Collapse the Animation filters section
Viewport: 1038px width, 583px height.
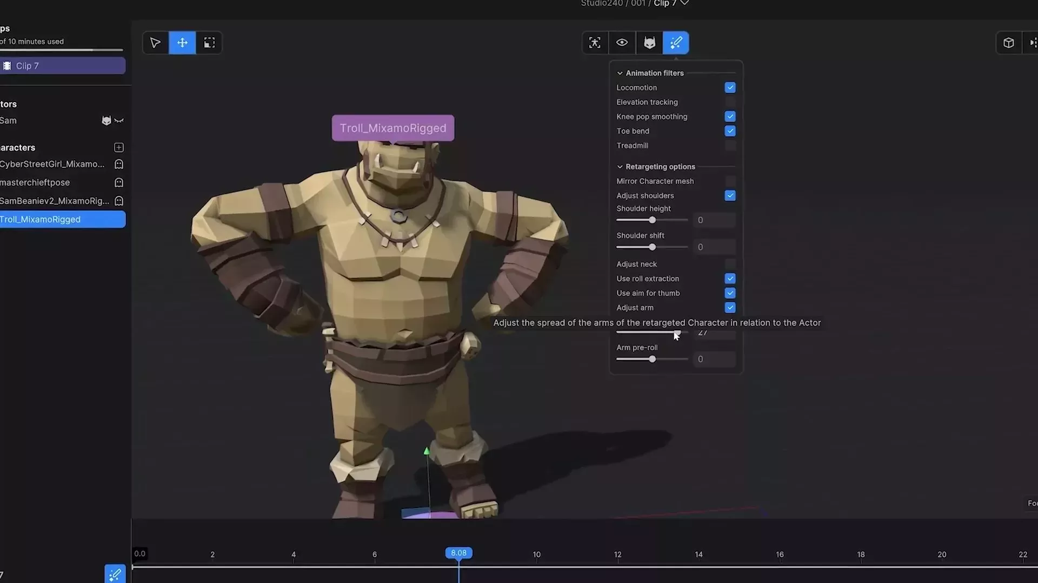620,73
